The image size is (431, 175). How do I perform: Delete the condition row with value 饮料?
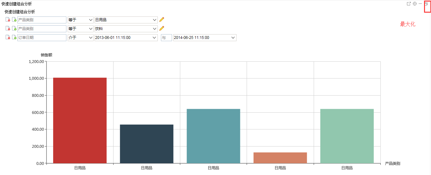tap(8, 28)
